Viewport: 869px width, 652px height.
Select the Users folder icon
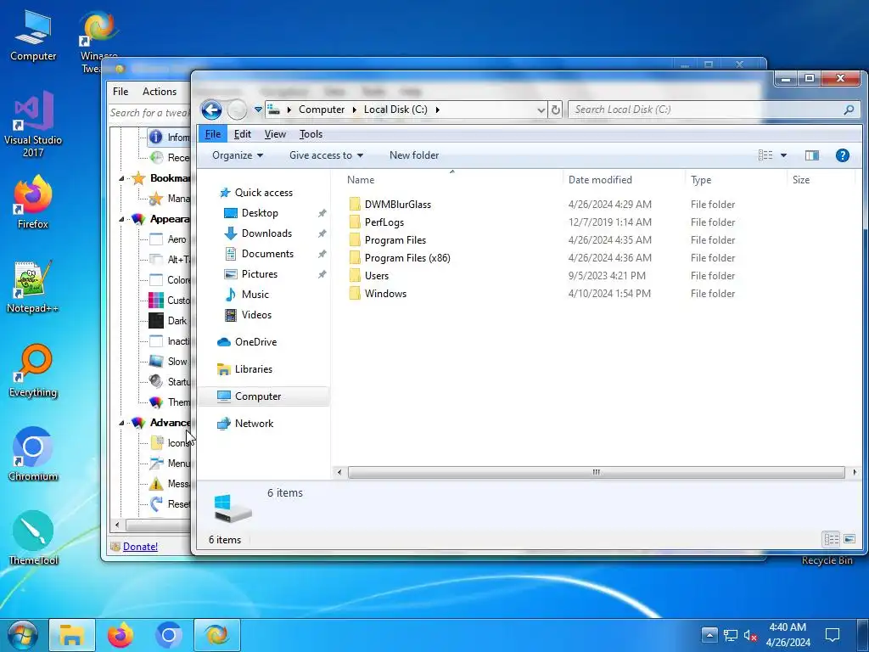pos(355,276)
